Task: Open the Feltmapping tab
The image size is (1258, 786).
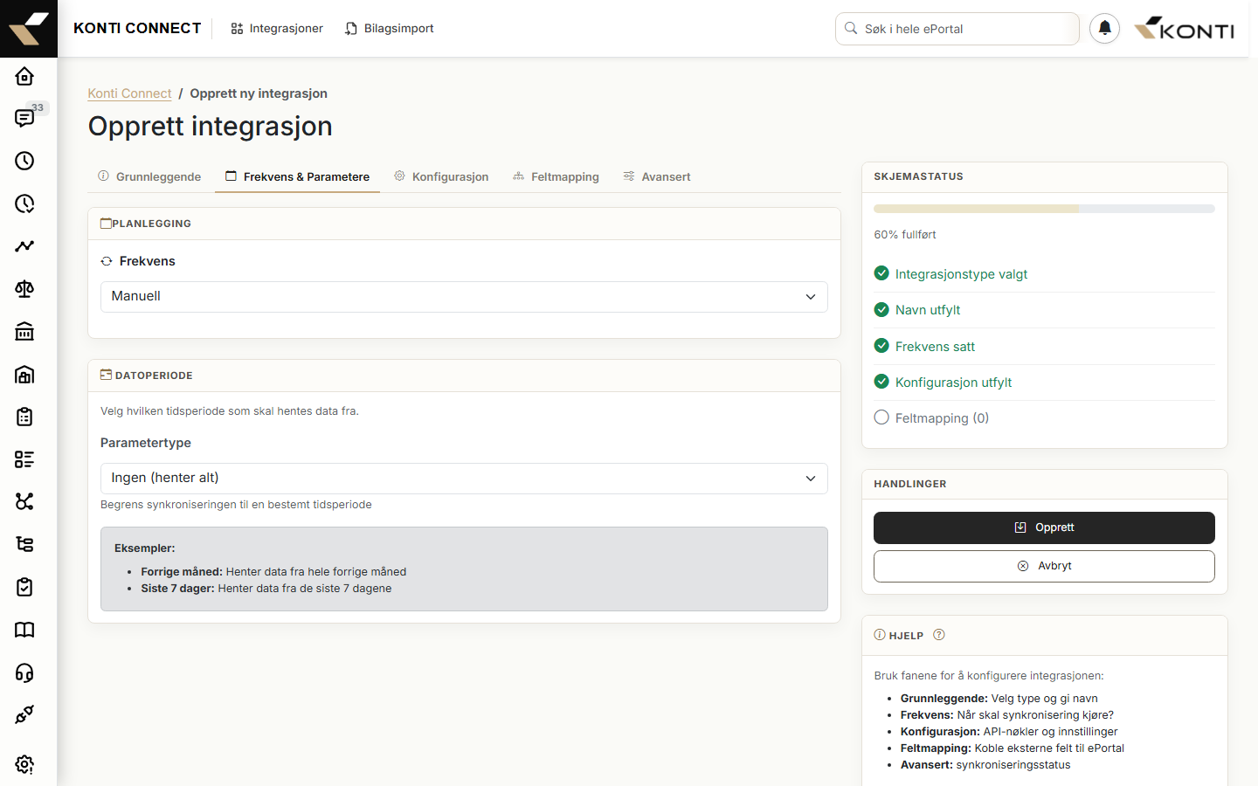Action: [556, 176]
